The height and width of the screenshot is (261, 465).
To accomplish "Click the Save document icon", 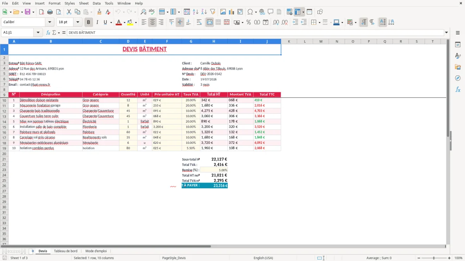I will click(x=28, y=12).
